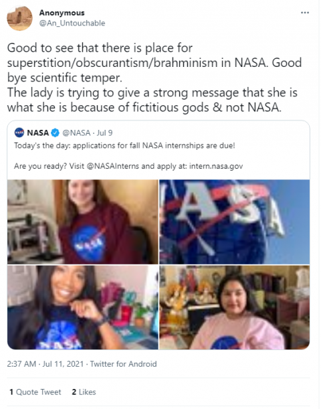
Task: Open the quoted tweet text about fall internships
Action: (x=124, y=145)
